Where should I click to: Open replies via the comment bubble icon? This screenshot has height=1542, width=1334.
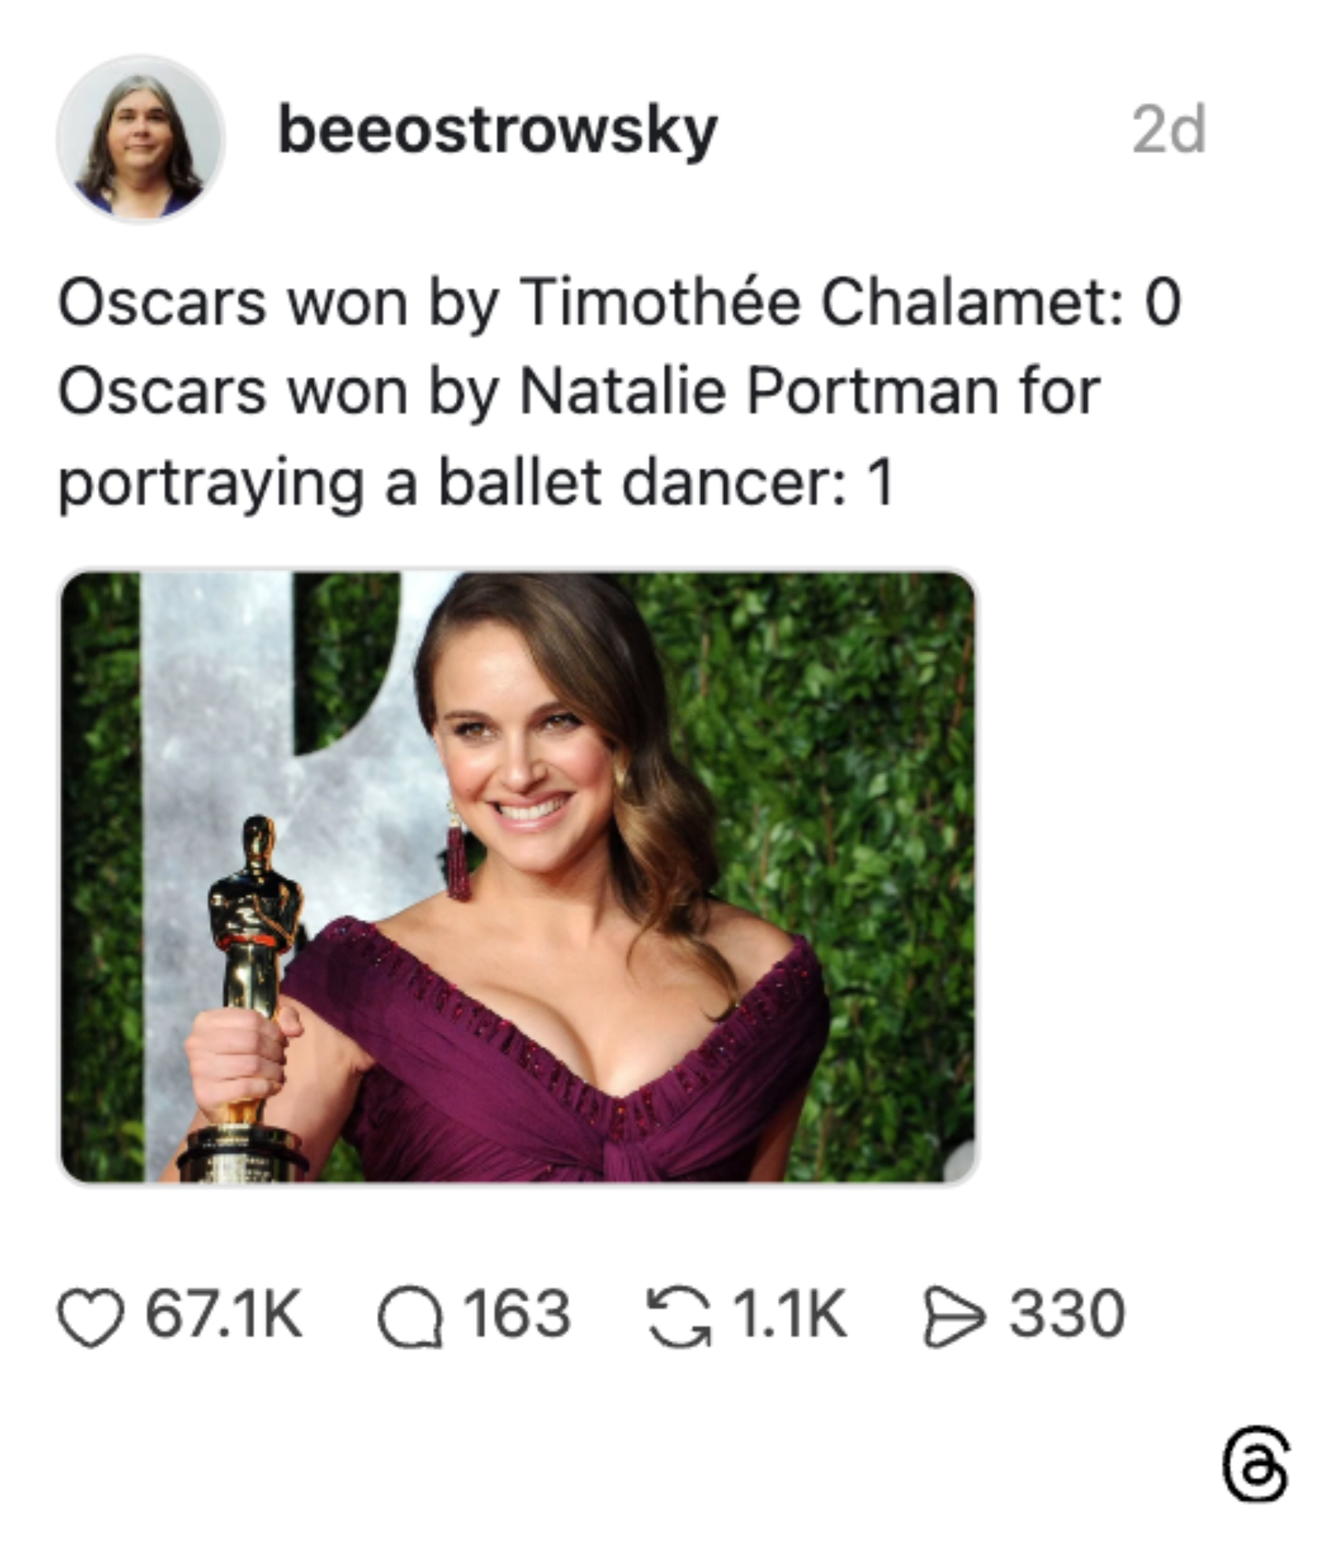[410, 1317]
